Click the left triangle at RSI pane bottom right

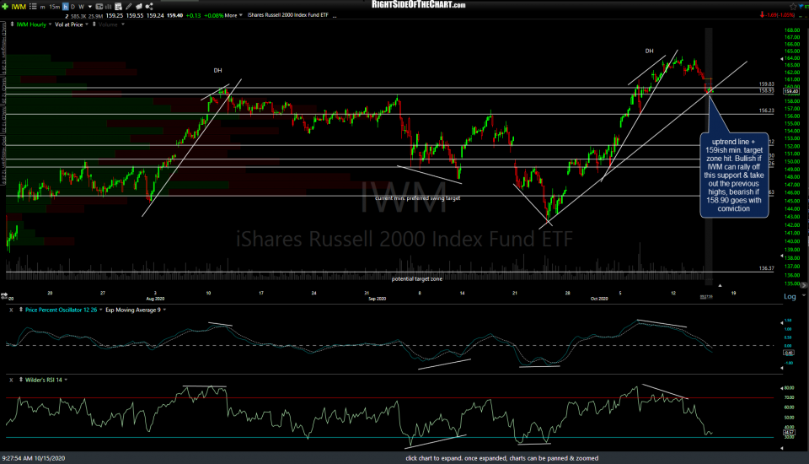click(782, 448)
